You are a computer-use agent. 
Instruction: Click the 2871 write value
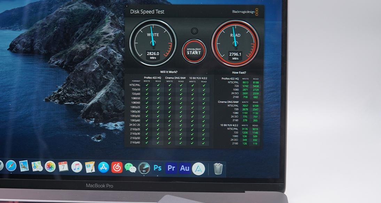point(246,90)
